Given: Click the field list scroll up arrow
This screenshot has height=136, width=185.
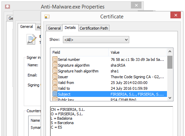Looking at the screenshot, I should coord(170,51).
